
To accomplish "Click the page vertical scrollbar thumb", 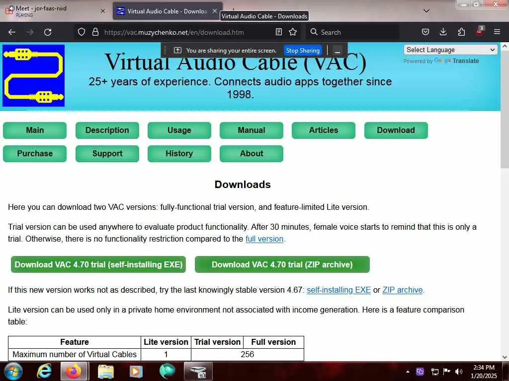I will [505, 109].
